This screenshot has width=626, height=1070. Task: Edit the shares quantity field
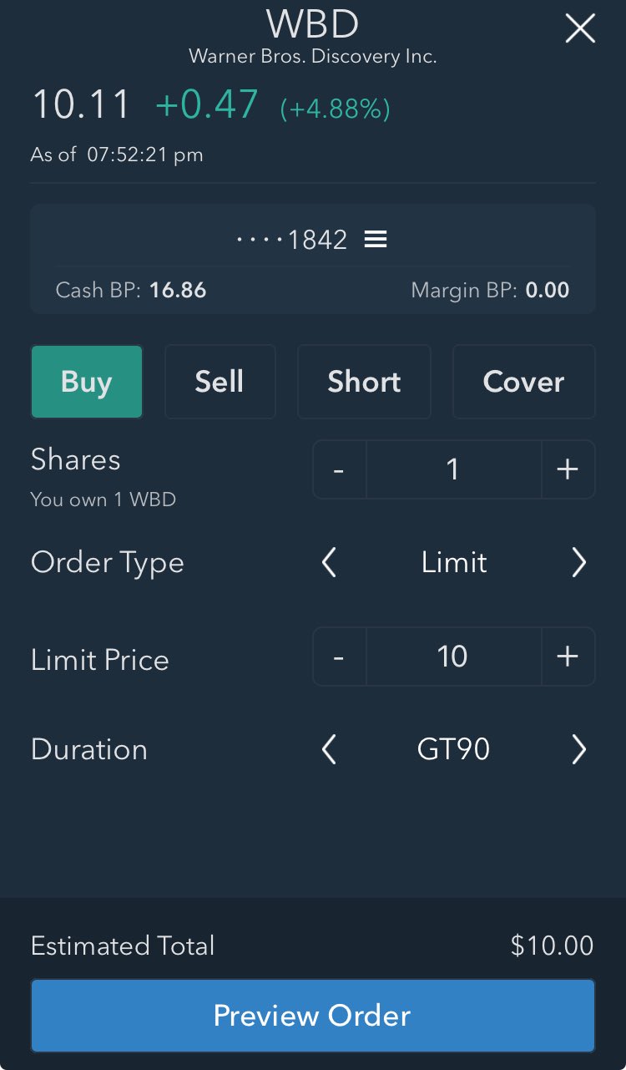coord(453,469)
